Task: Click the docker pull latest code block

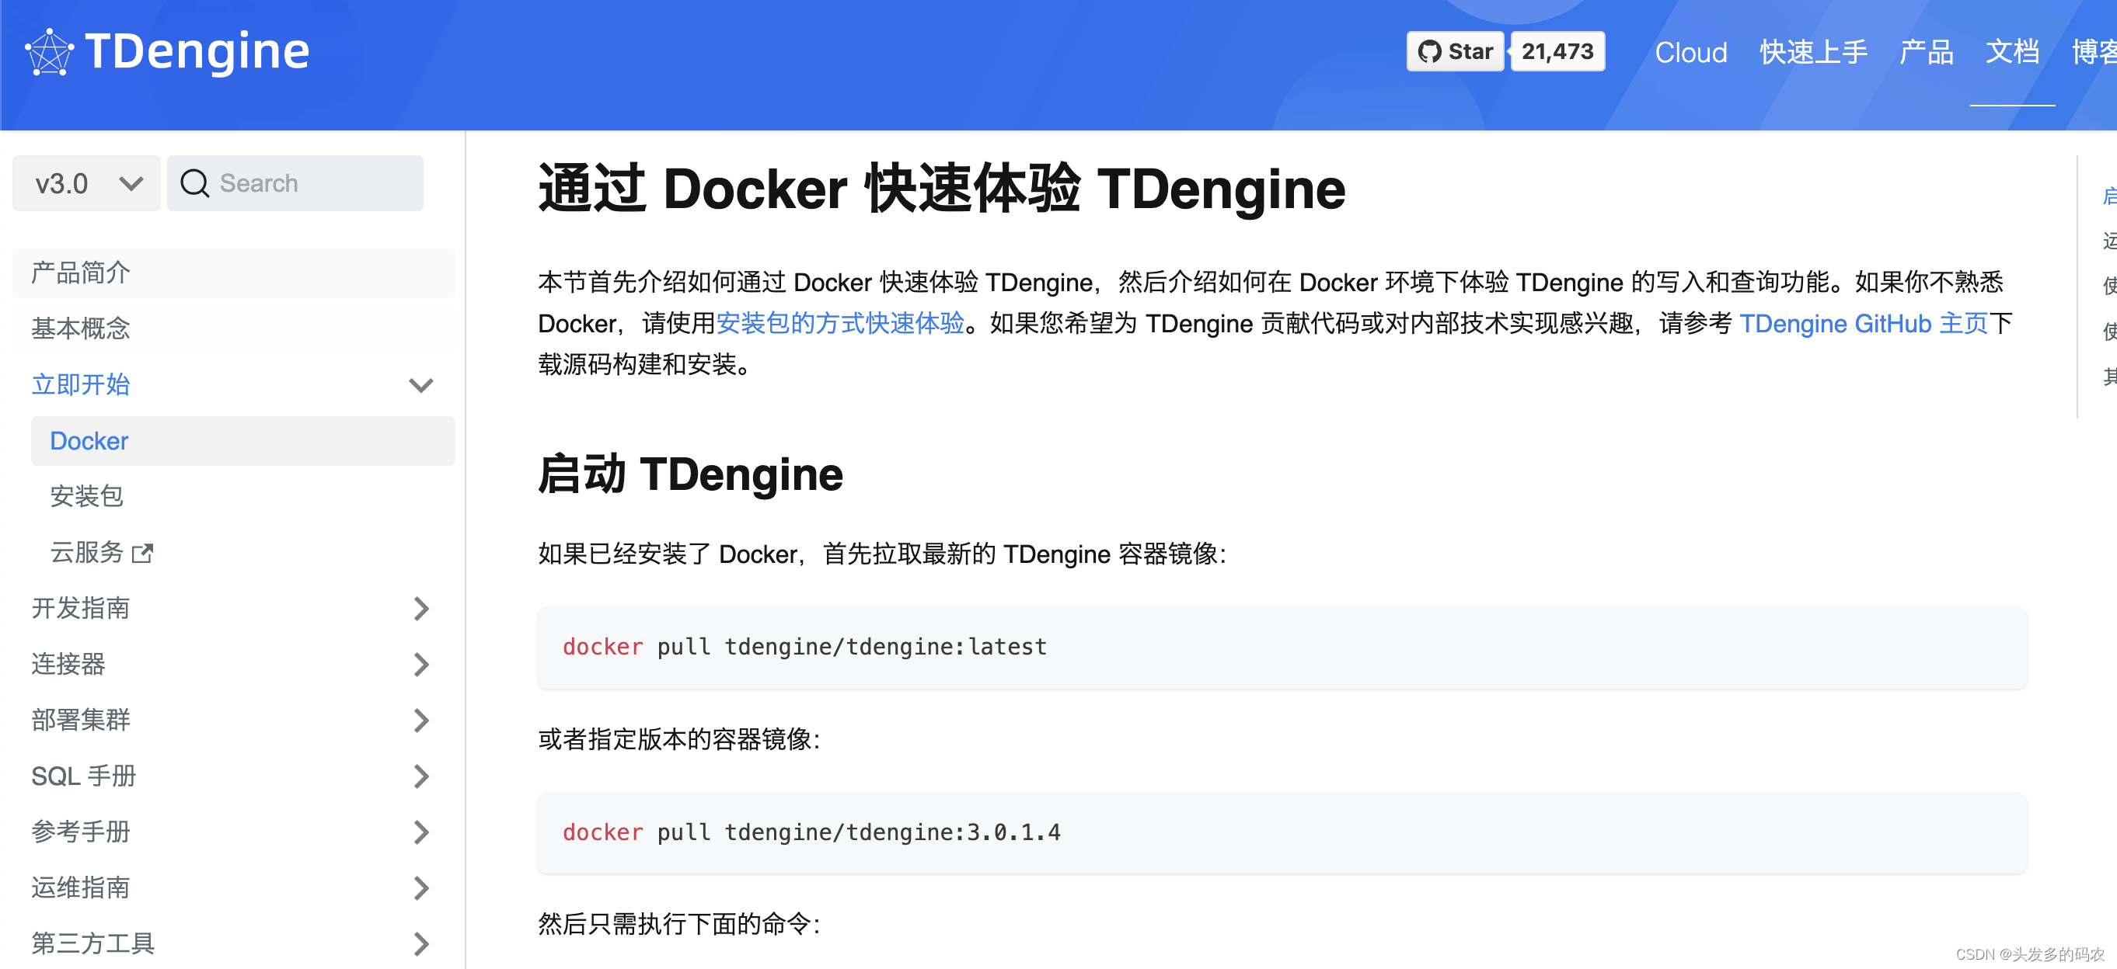Action: click(x=1282, y=647)
